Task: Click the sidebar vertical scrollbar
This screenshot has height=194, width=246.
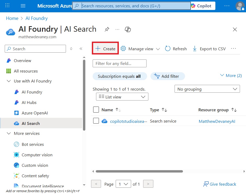Action: pos(84,95)
